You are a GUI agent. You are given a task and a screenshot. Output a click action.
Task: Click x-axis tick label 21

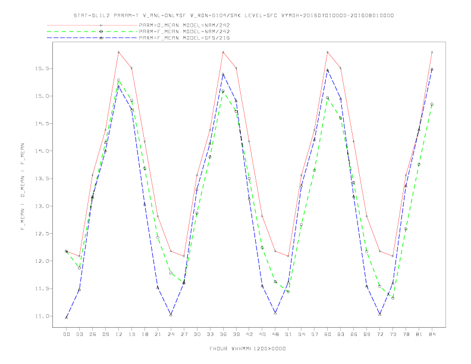click(x=158, y=334)
